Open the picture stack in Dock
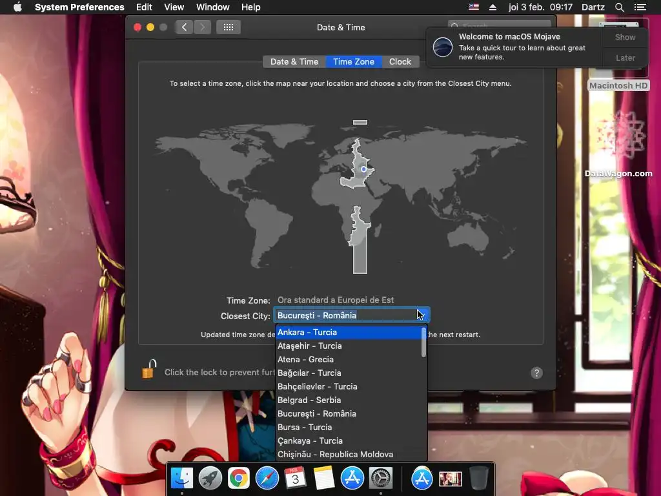The width and height of the screenshot is (661, 496). tap(450, 479)
